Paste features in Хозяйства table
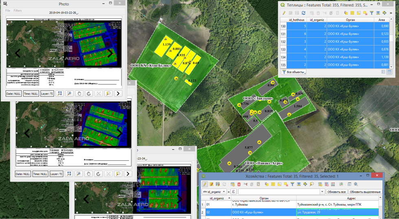 point(258,184)
